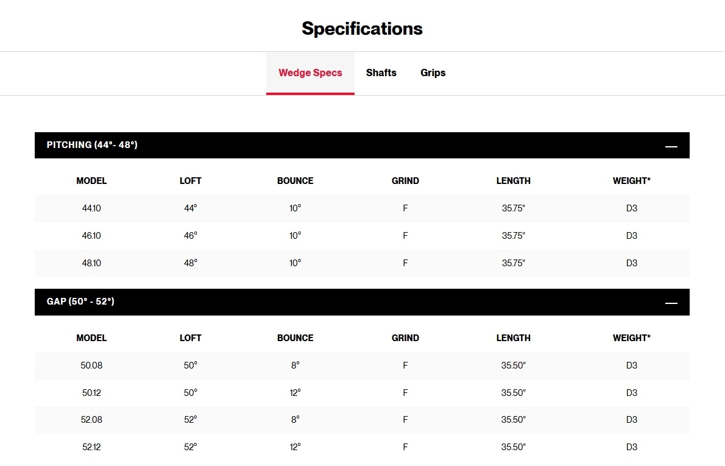Click the 35.75" length in the 44.10 row
The height and width of the screenshot is (466, 725).
[513, 208]
